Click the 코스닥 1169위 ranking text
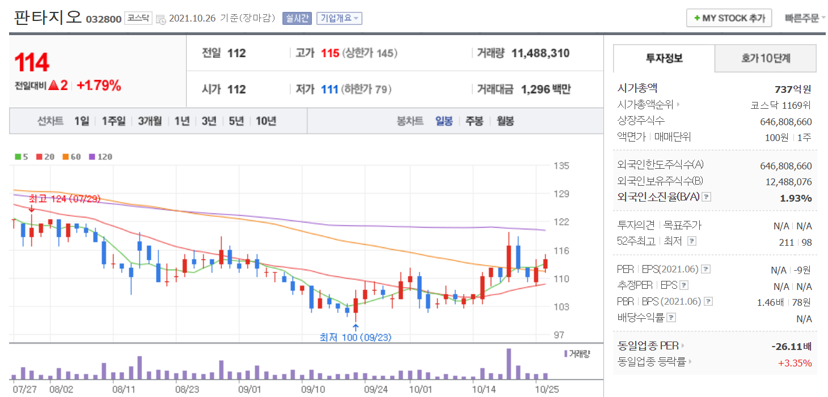The width and height of the screenshot is (828, 397). tap(780, 105)
